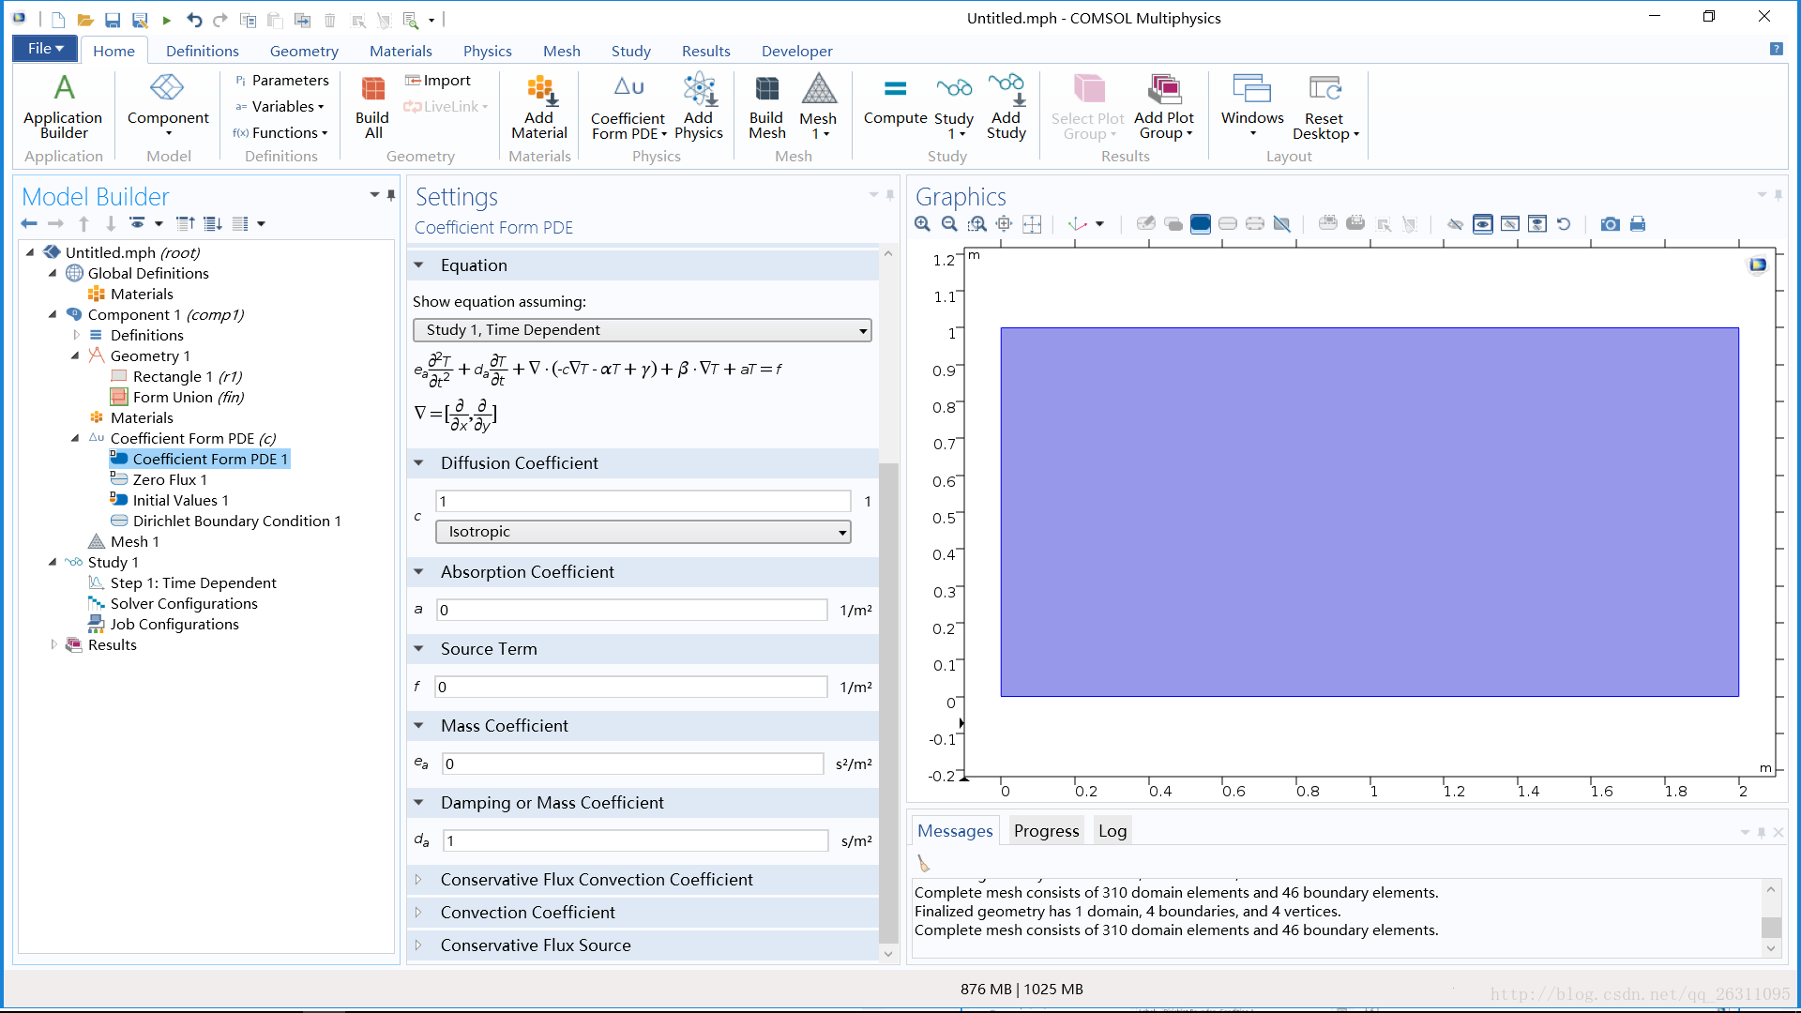Click the Functions button
The width and height of the screenshot is (1801, 1013).
[280, 133]
